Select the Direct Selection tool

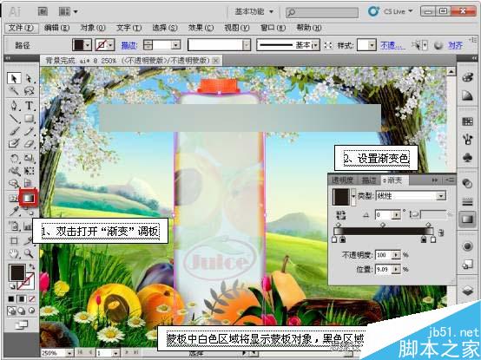coord(30,78)
